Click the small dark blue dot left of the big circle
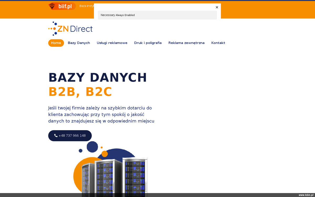 pos(81,151)
